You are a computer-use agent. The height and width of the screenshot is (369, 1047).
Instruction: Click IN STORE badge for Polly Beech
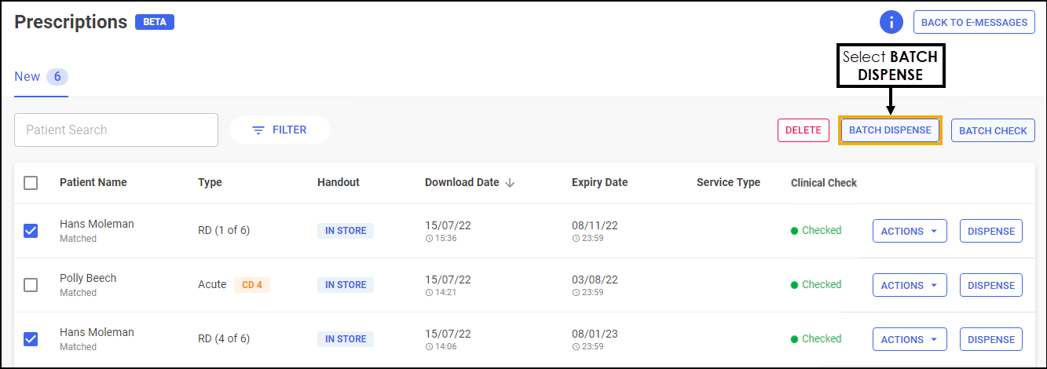click(346, 285)
